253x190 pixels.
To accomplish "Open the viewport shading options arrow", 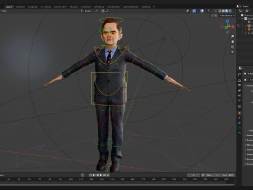I will [x=233, y=11].
